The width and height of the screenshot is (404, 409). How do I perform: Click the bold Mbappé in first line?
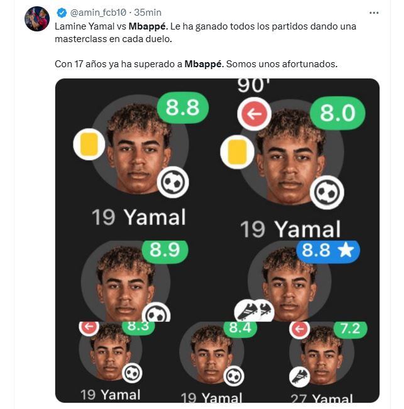tap(148, 27)
